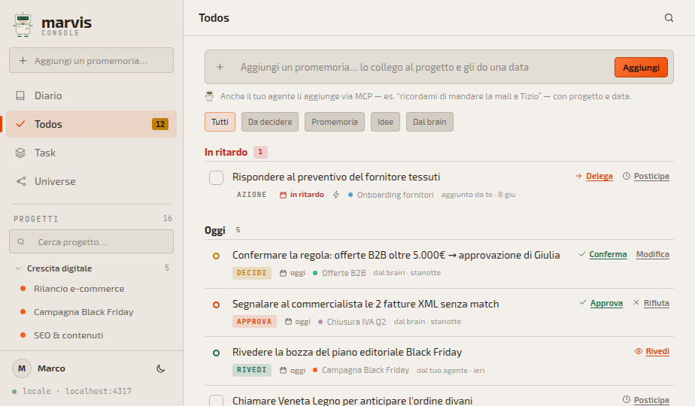
Task: Select the Idee filter
Action: coord(385,122)
